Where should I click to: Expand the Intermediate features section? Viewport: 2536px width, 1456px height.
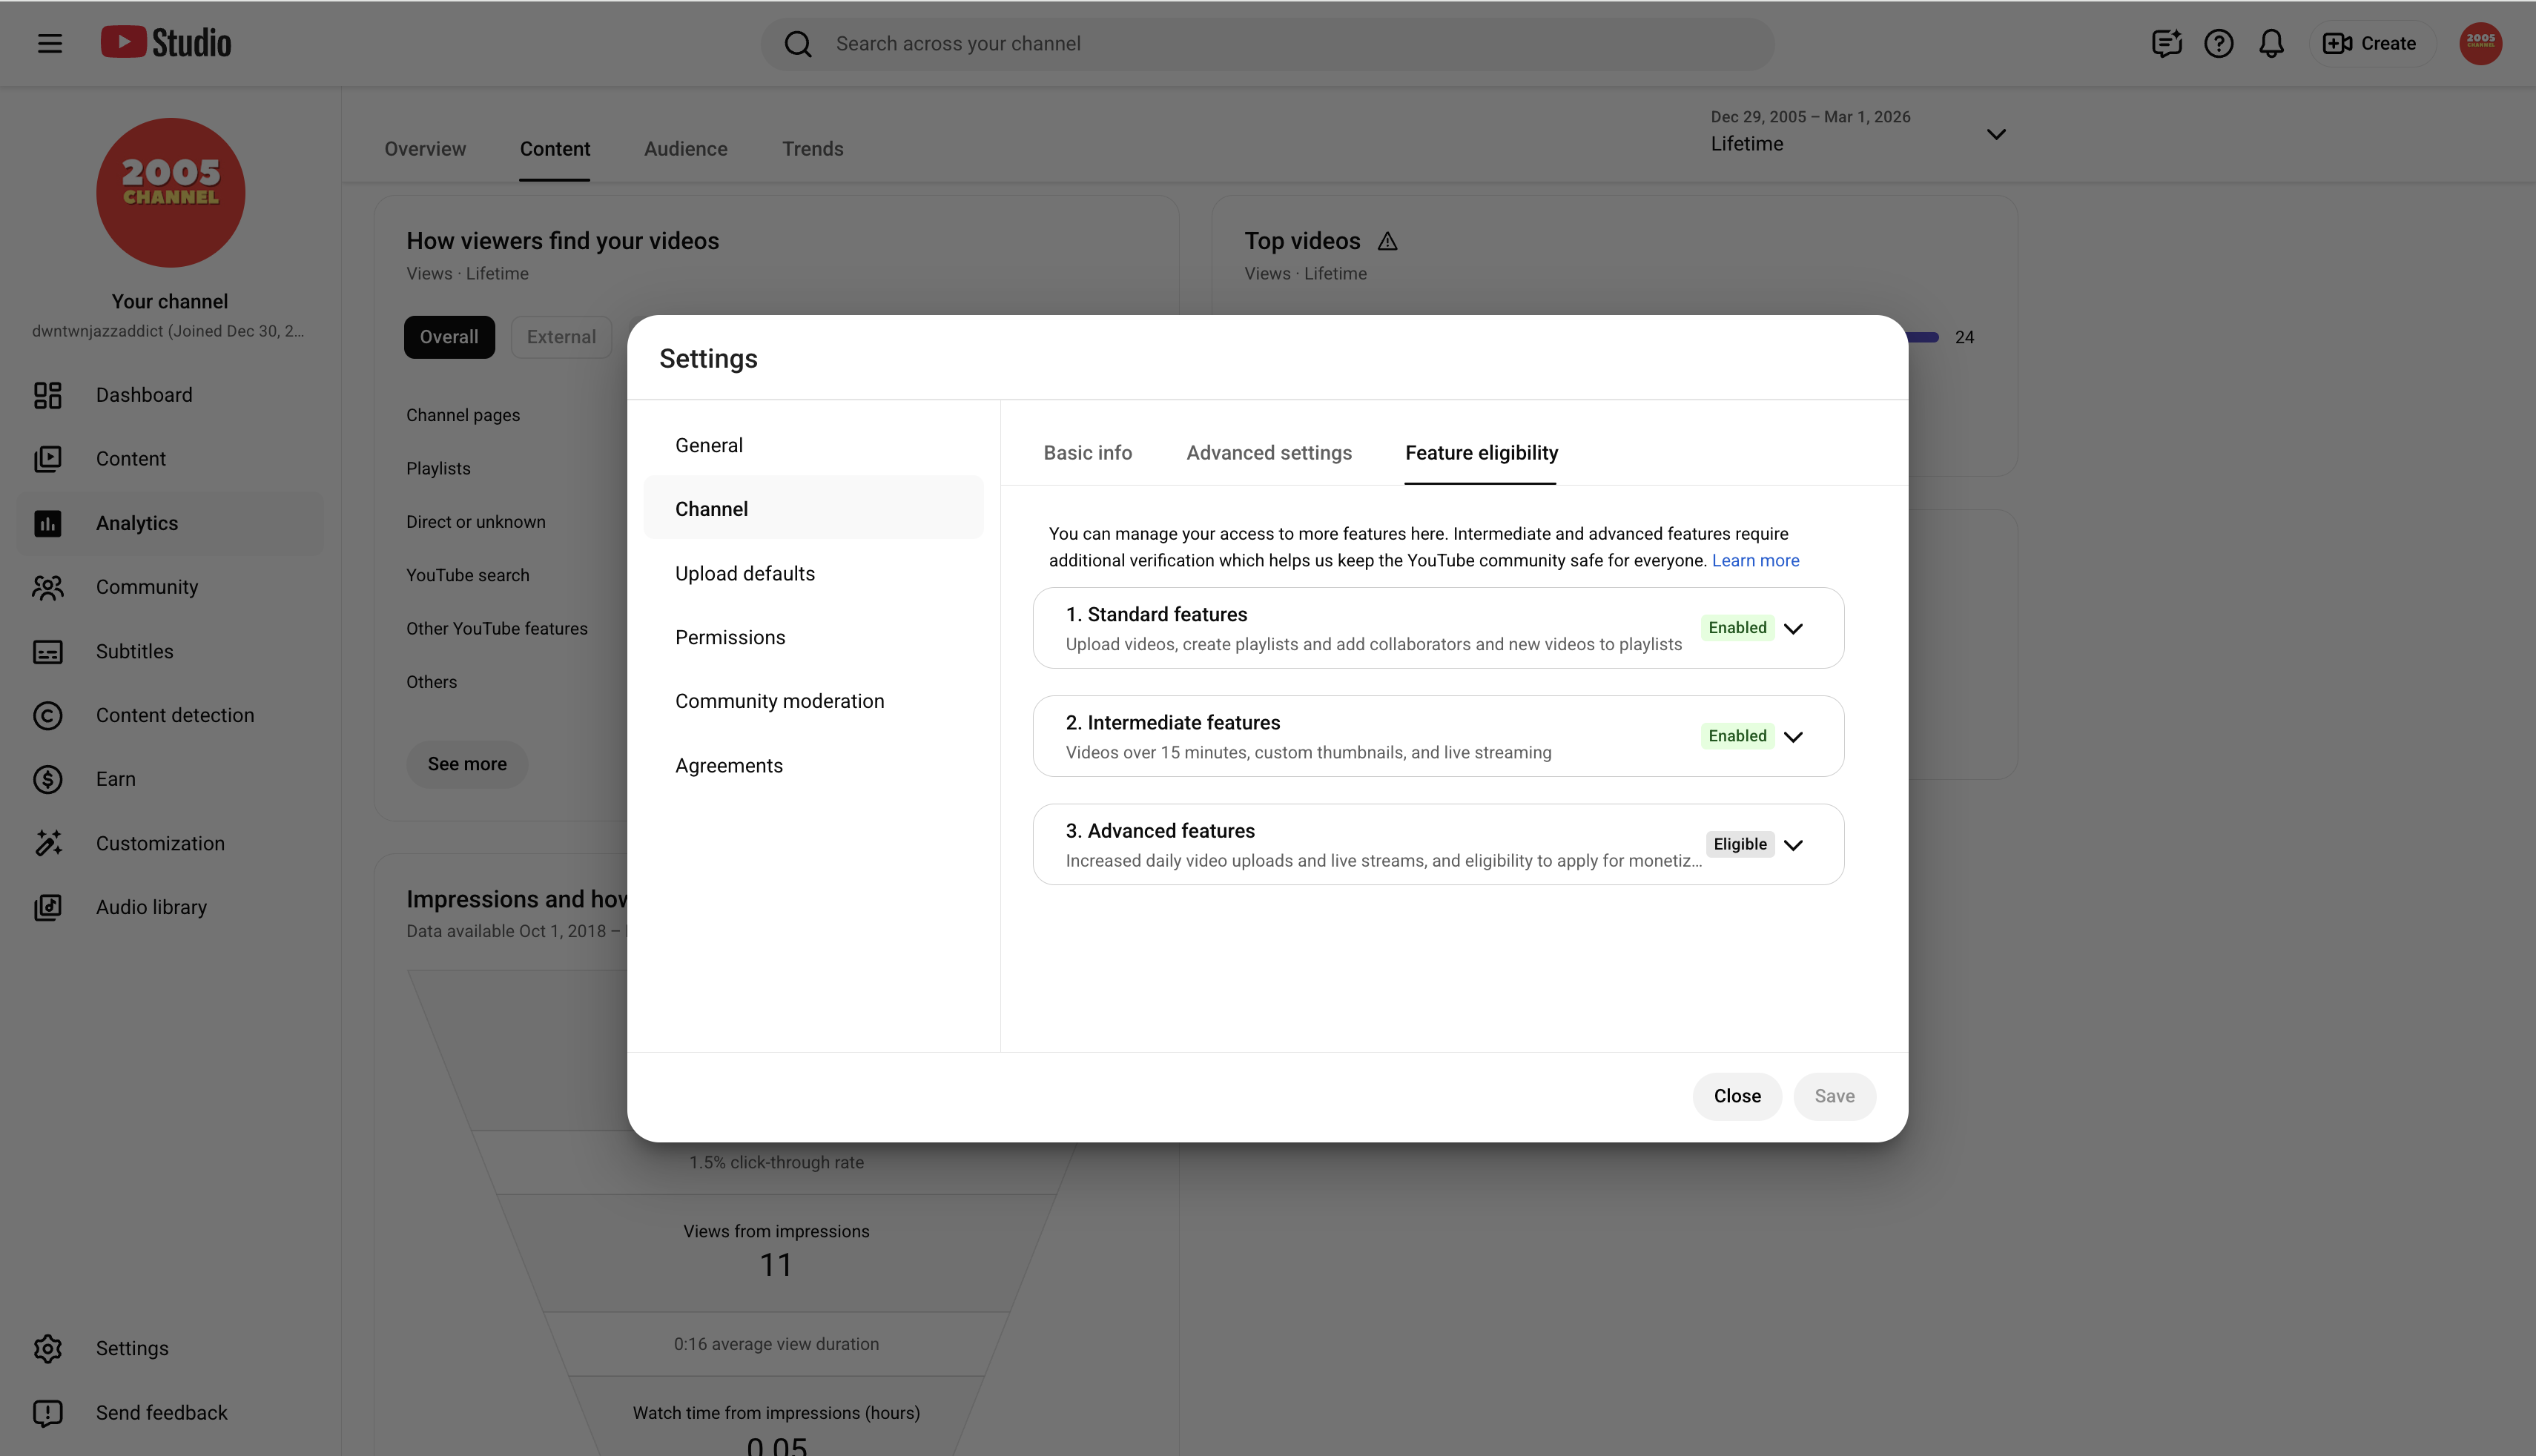click(1793, 736)
